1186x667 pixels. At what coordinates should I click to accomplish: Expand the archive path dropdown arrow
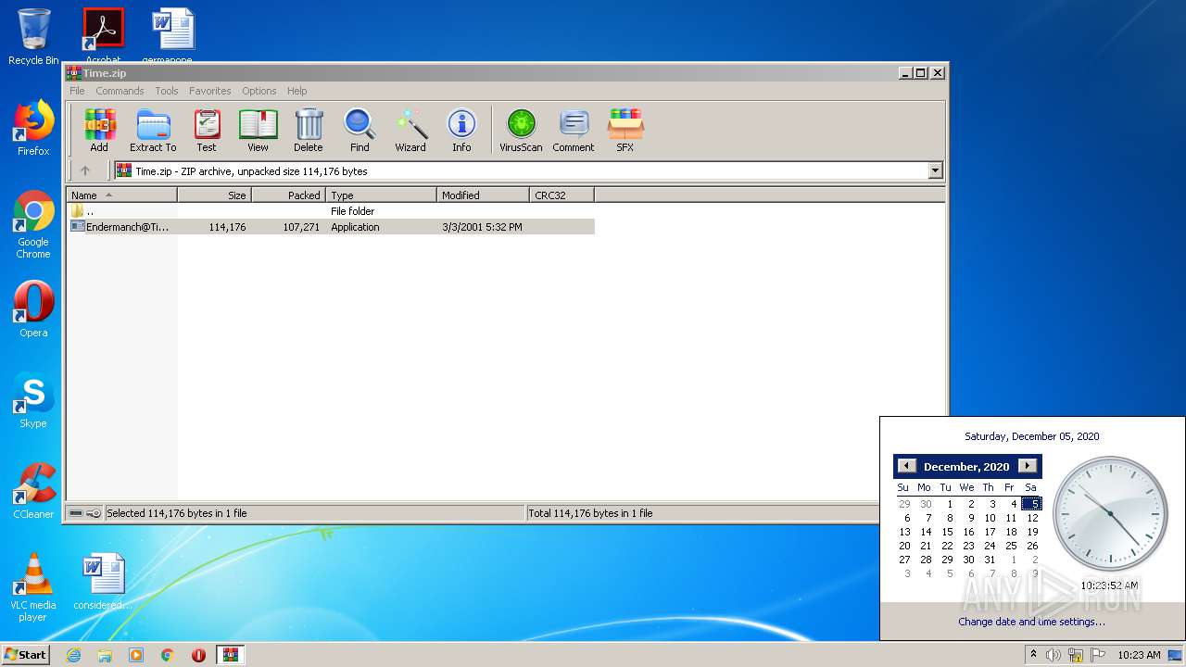[x=935, y=170]
